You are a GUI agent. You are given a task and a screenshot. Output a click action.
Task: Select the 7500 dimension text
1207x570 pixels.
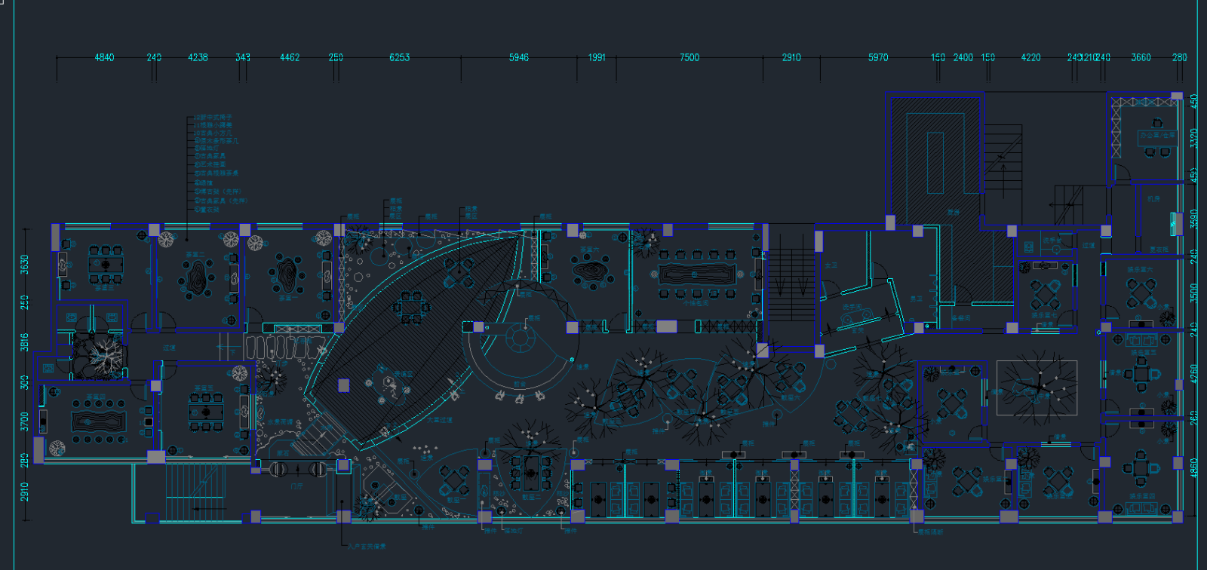pyautogui.click(x=689, y=57)
